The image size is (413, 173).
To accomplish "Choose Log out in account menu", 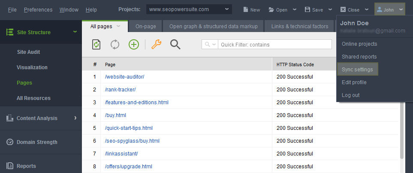I will click(350, 95).
